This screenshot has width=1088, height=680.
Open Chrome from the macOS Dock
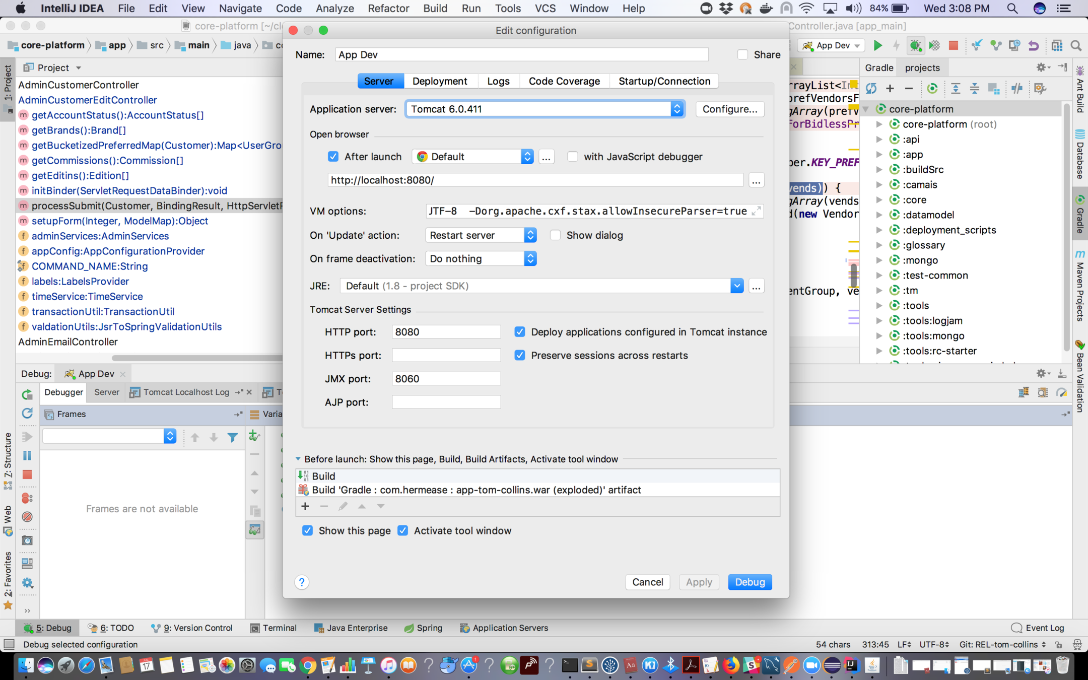point(308,665)
